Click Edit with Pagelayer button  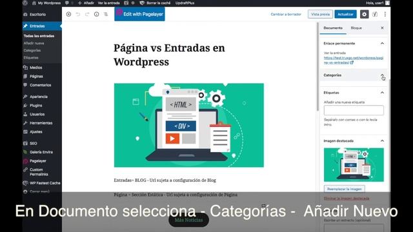(139, 14)
